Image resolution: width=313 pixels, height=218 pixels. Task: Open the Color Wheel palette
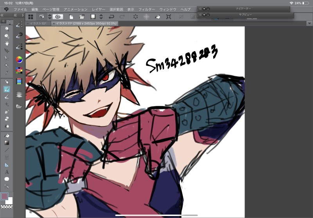19,59
